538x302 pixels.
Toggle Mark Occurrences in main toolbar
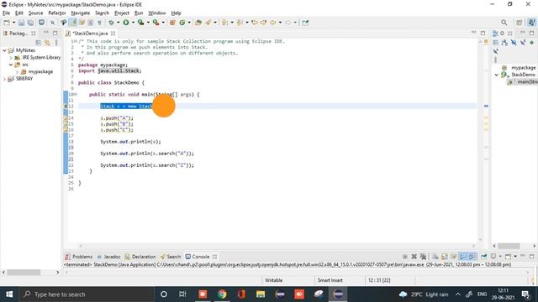[73, 23]
